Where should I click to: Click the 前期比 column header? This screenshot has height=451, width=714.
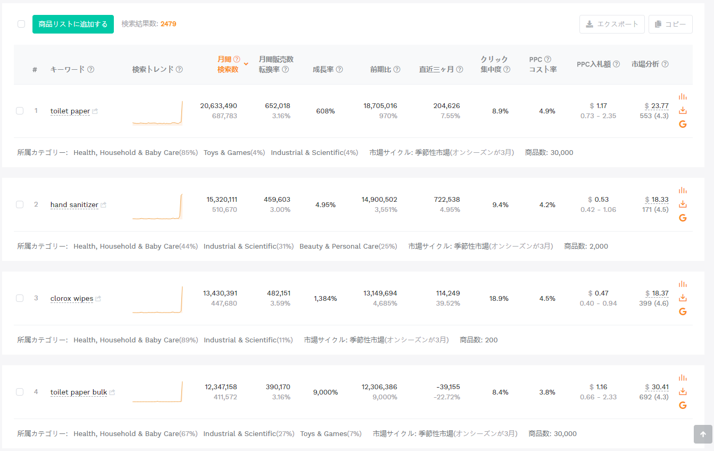380,69
